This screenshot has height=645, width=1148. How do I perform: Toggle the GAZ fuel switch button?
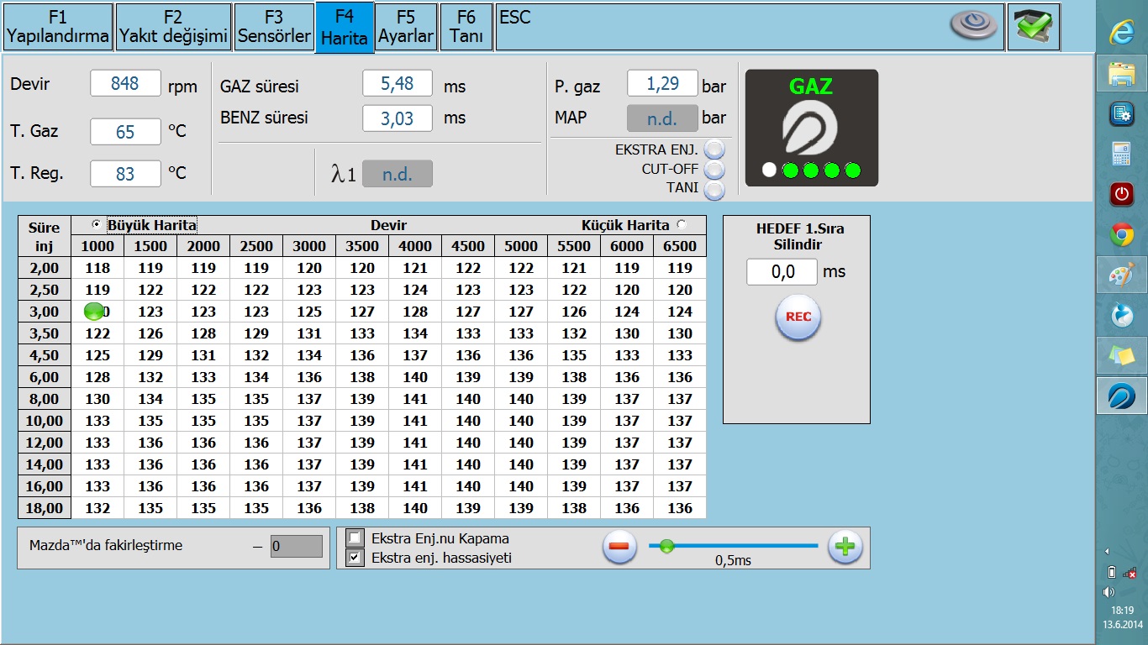811,128
